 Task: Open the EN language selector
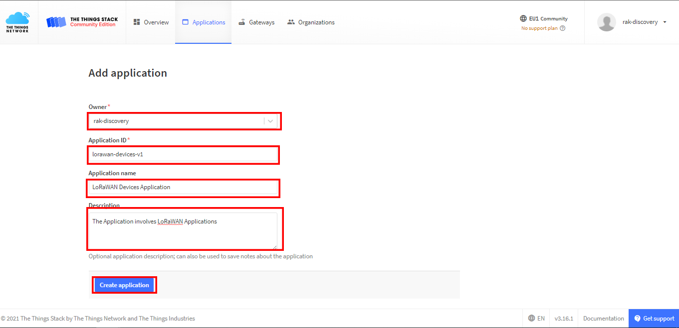[536, 318]
